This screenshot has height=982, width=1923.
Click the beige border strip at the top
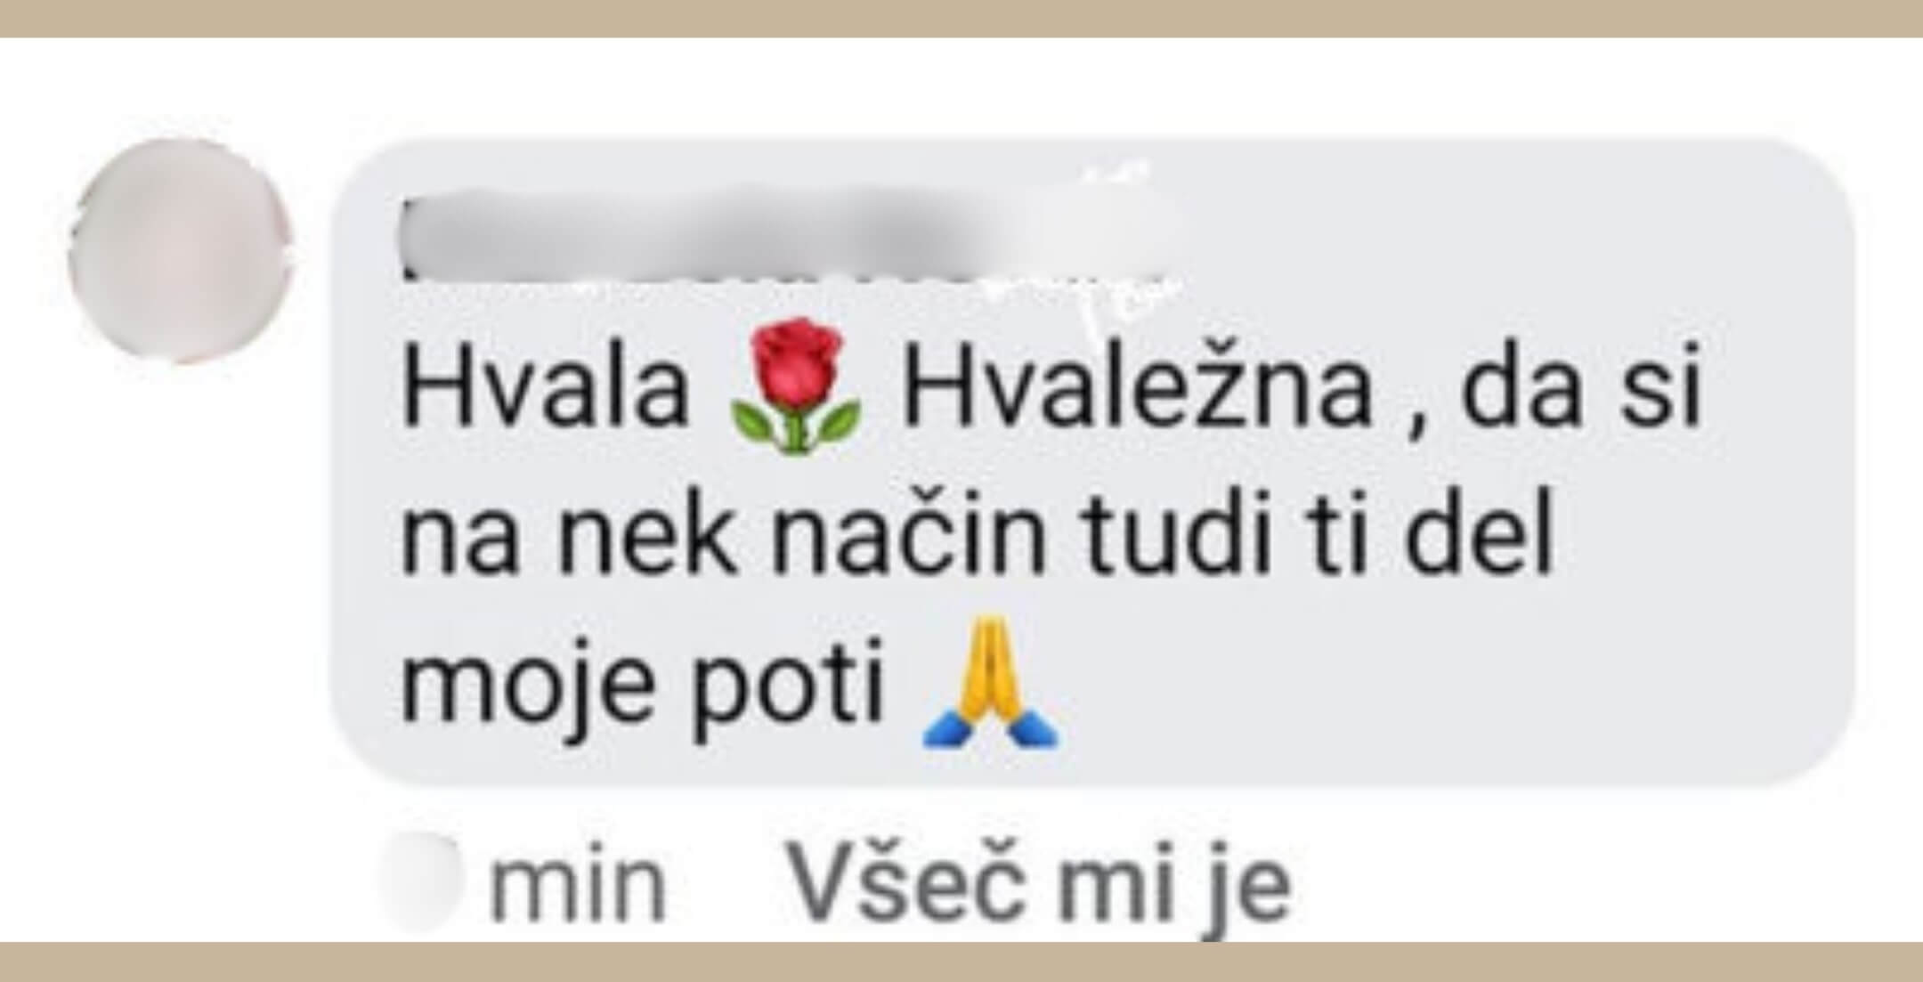pos(961,18)
